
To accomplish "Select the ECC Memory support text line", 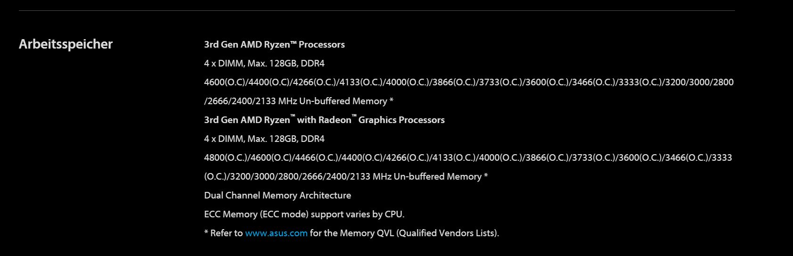I will 304,214.
